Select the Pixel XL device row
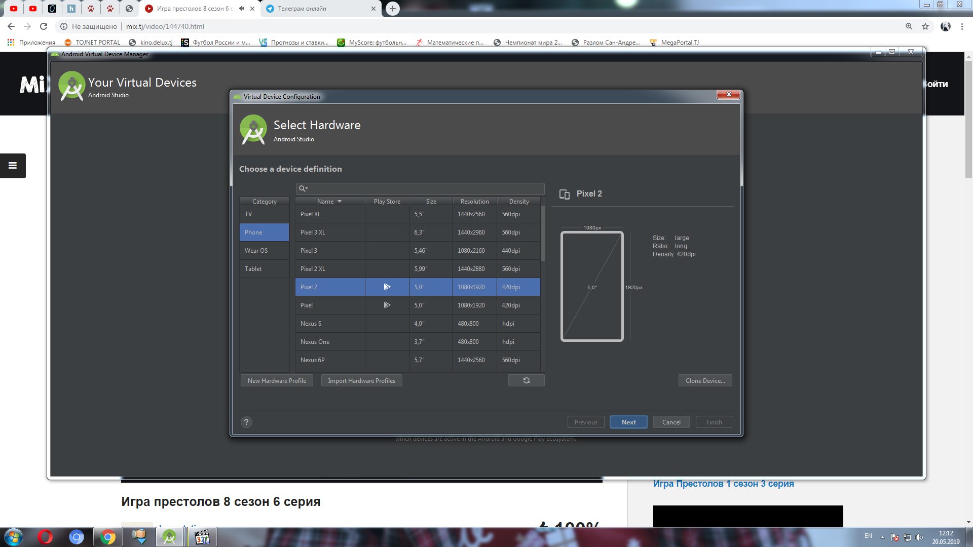 tap(418, 214)
